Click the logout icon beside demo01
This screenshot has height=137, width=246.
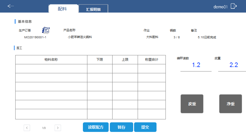(234, 6)
